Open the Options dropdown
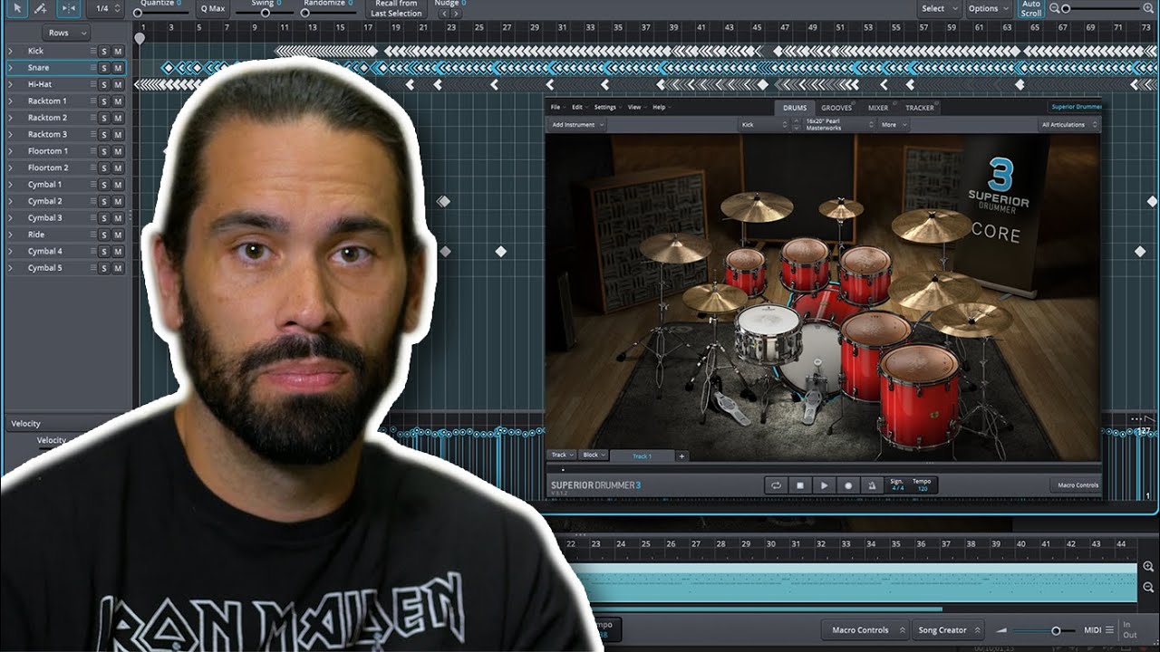Viewport: 1160px width, 652px height. 988,8
